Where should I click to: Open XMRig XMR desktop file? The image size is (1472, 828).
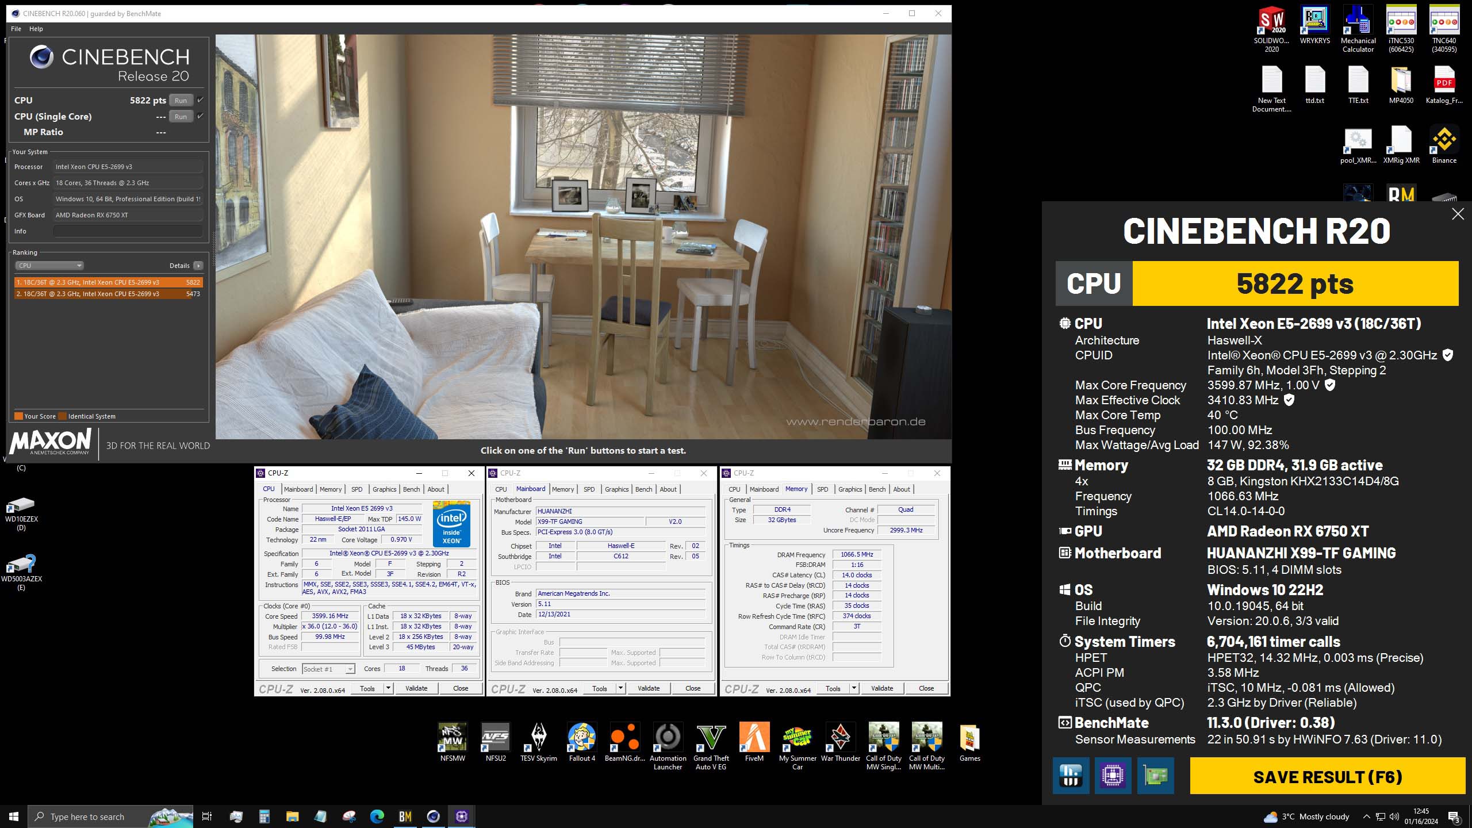[x=1401, y=145]
